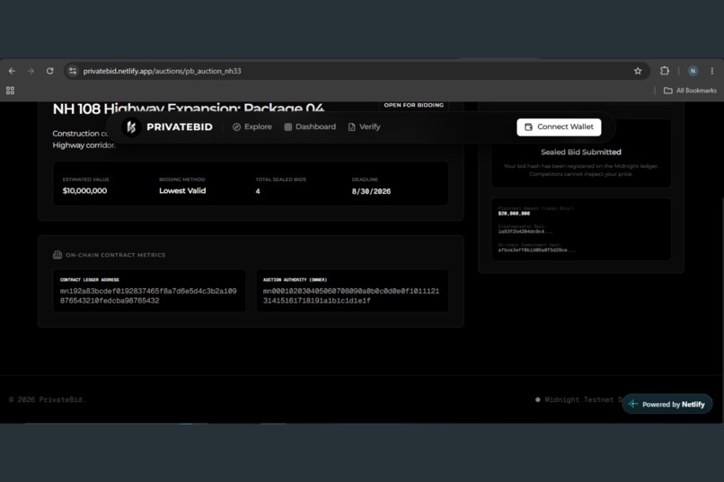Select the contract ledger address hash
Image resolution: width=724 pixels, height=482 pixels.
click(148, 295)
